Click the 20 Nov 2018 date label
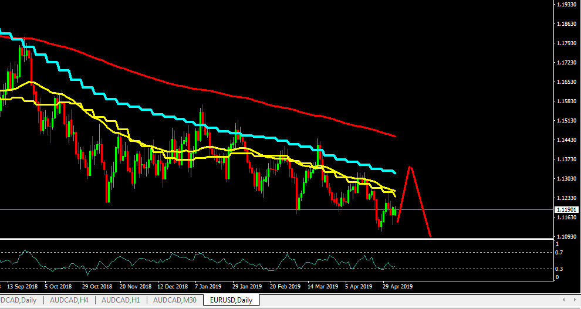Image resolution: width=581 pixels, height=309 pixels. 136,287
